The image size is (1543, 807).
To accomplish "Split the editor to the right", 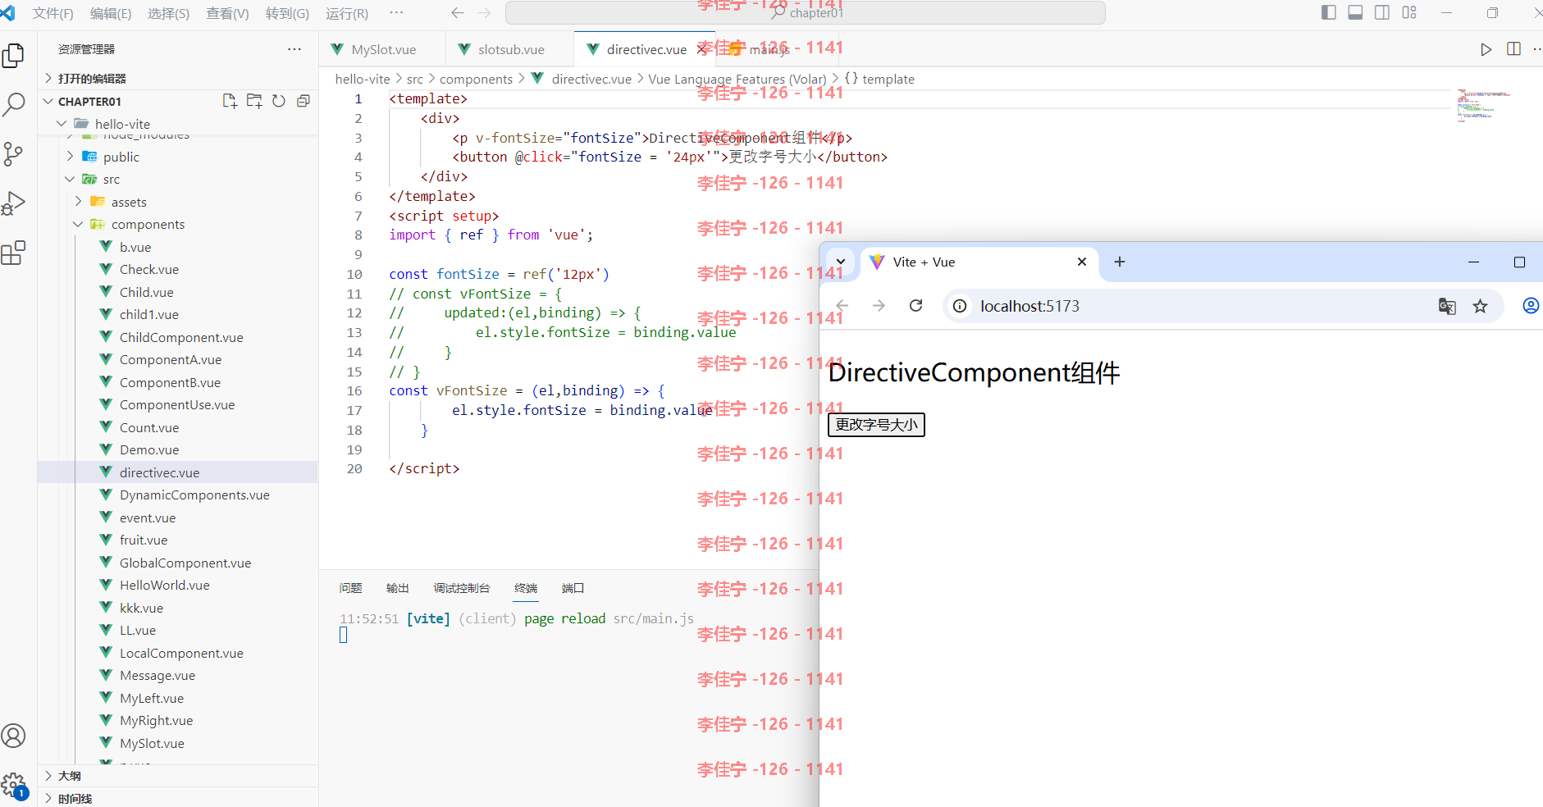I will (x=1513, y=49).
